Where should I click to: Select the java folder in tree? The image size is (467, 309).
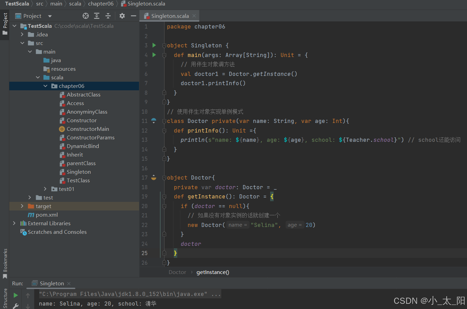52,60
